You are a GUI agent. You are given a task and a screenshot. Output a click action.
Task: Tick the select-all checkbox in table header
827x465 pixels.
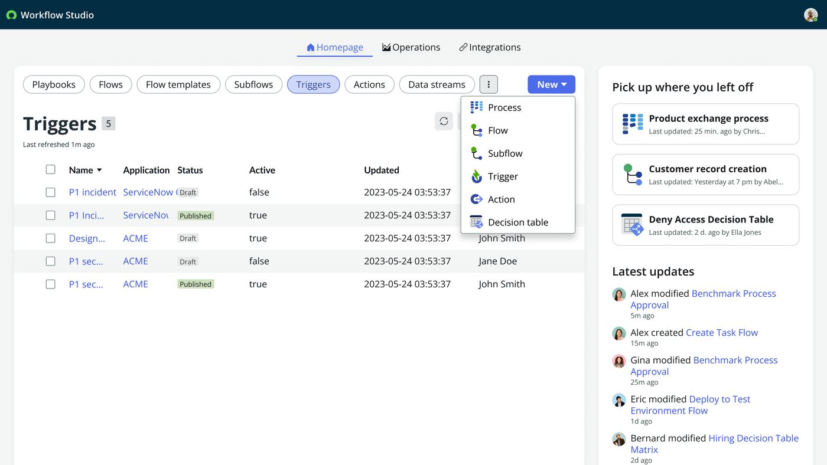[50, 169]
